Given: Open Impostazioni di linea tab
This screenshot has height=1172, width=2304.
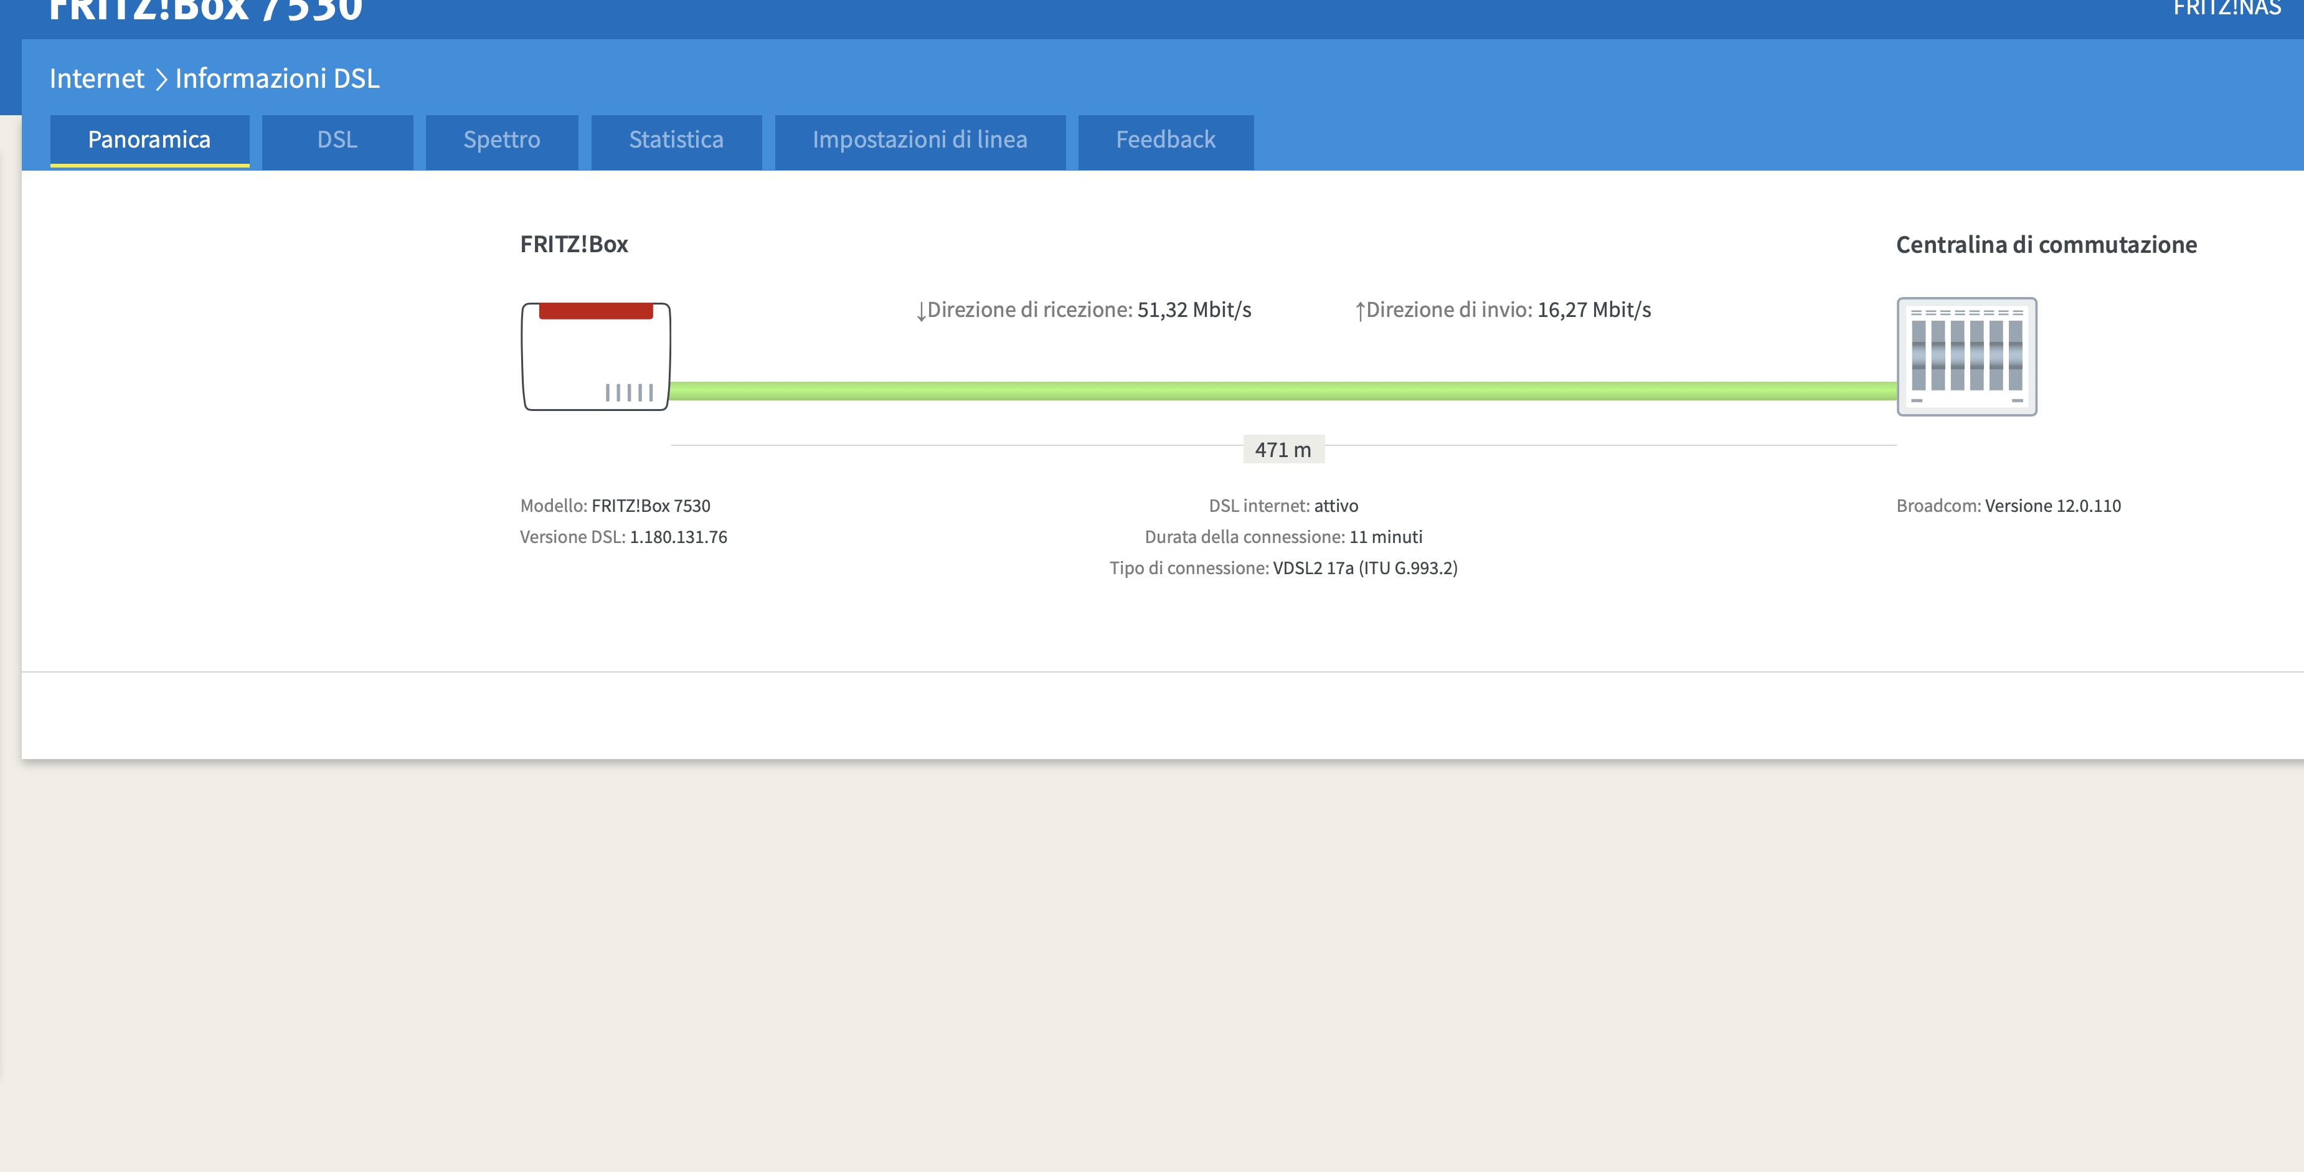Looking at the screenshot, I should (x=920, y=141).
